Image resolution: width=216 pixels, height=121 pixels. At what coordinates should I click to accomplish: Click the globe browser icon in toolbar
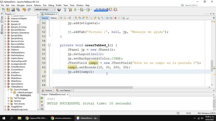(59, 10)
